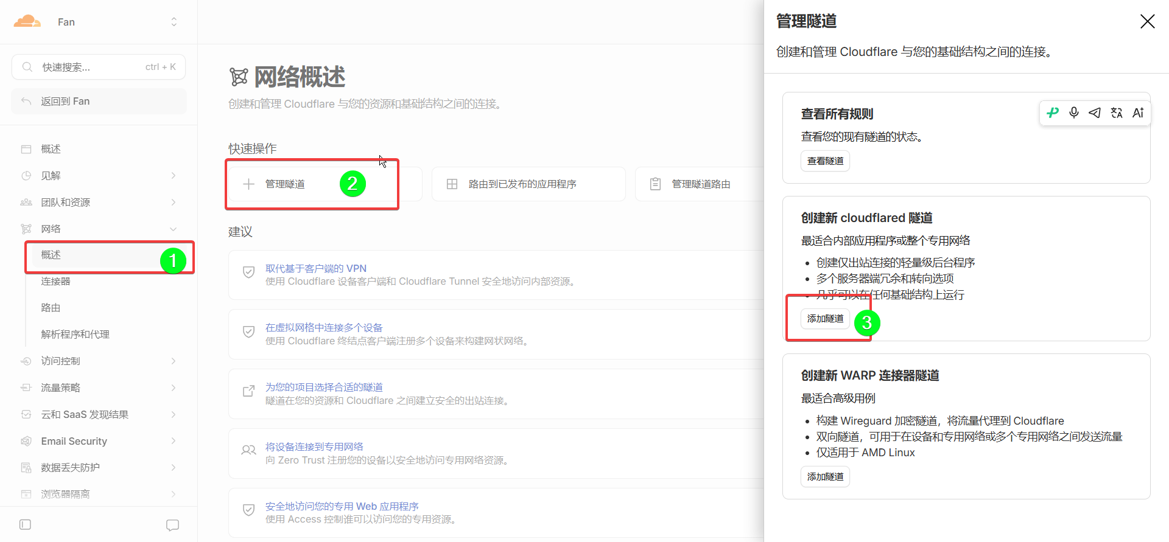This screenshot has width=1169, height=542.
Task: Open the 取代基于客户端的 VPN link
Action: 316,268
